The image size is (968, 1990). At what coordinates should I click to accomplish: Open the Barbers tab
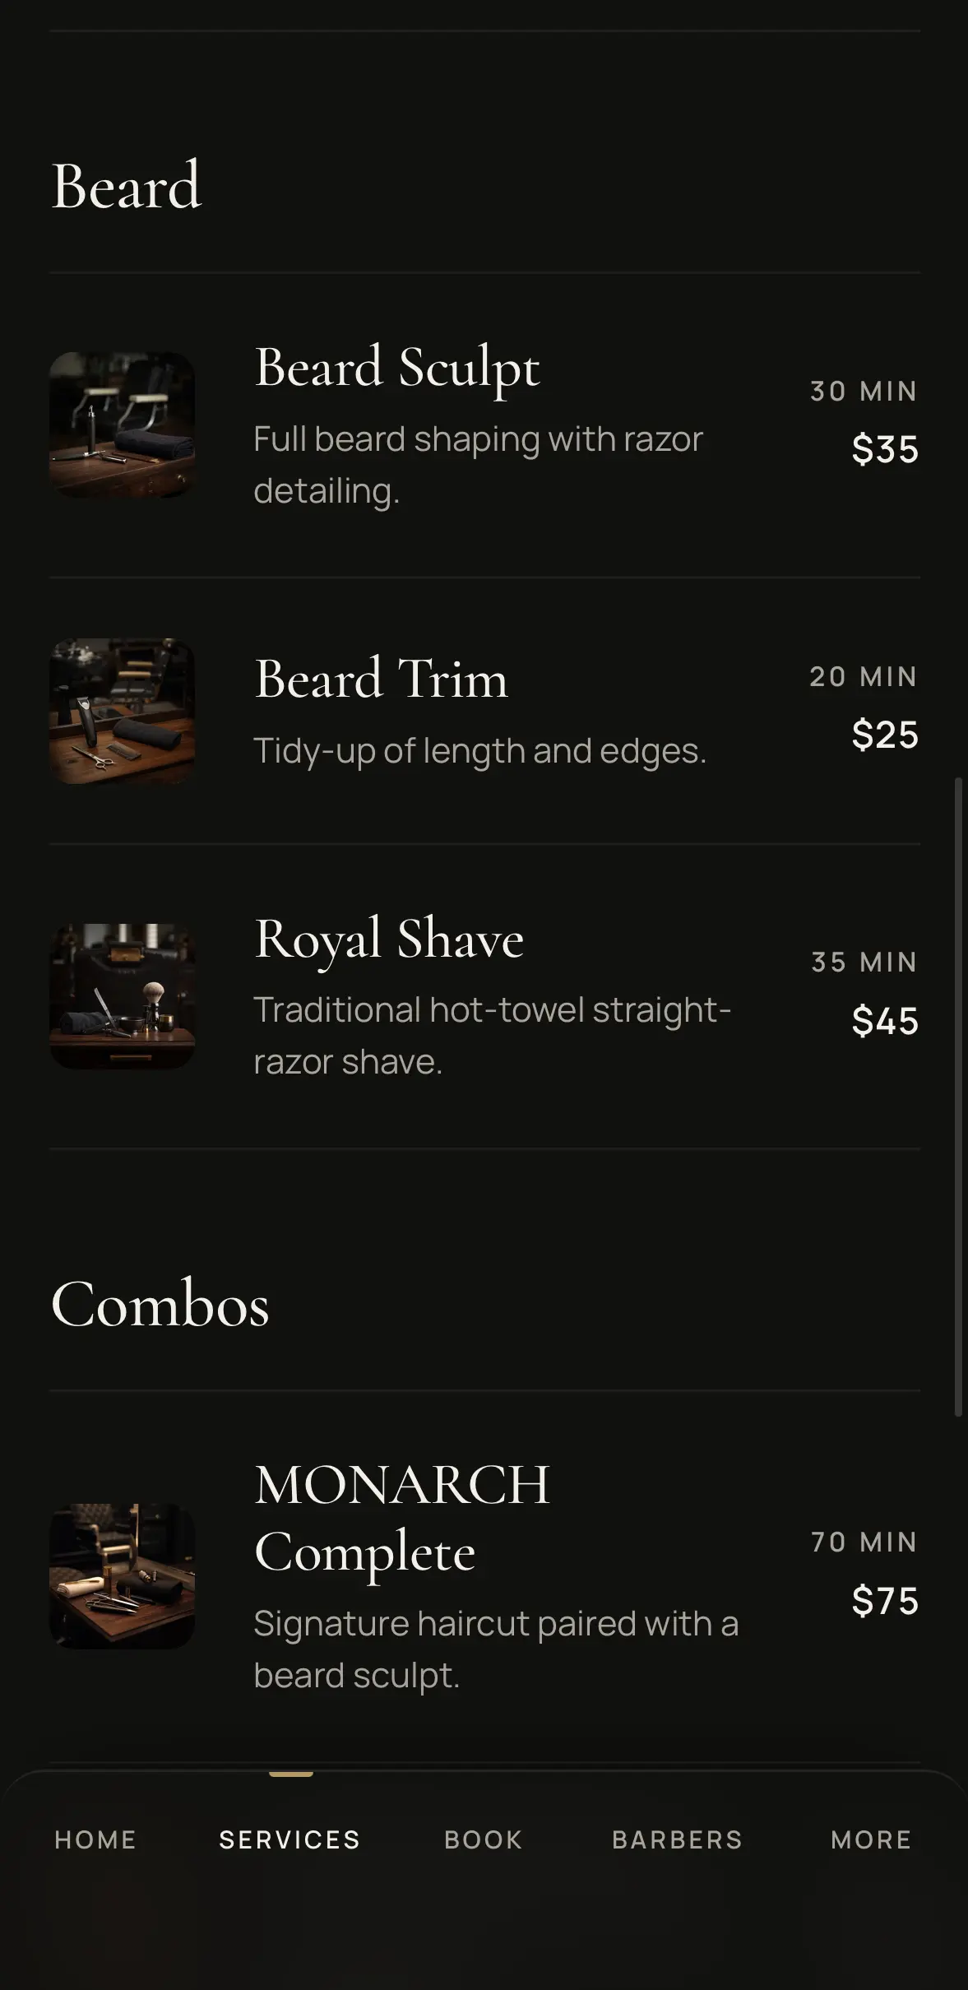pyautogui.click(x=678, y=1839)
